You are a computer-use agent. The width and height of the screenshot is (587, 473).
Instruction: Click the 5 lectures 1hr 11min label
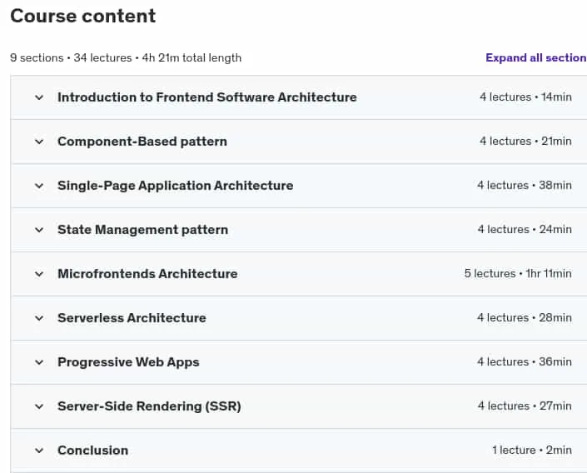[x=518, y=273]
